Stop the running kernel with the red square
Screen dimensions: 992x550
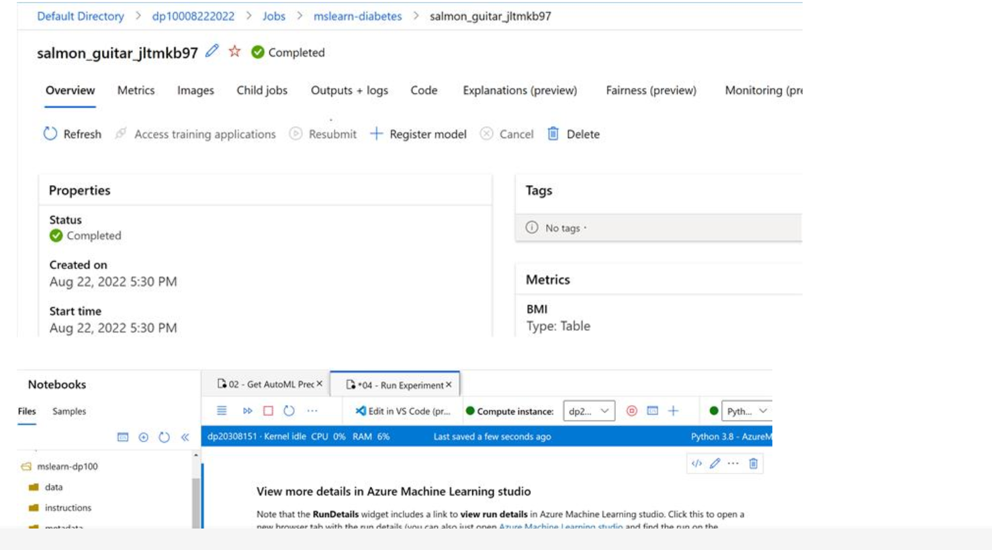(267, 411)
